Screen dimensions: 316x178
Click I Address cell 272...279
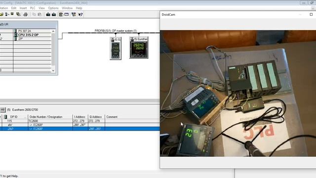[x=79, y=121]
